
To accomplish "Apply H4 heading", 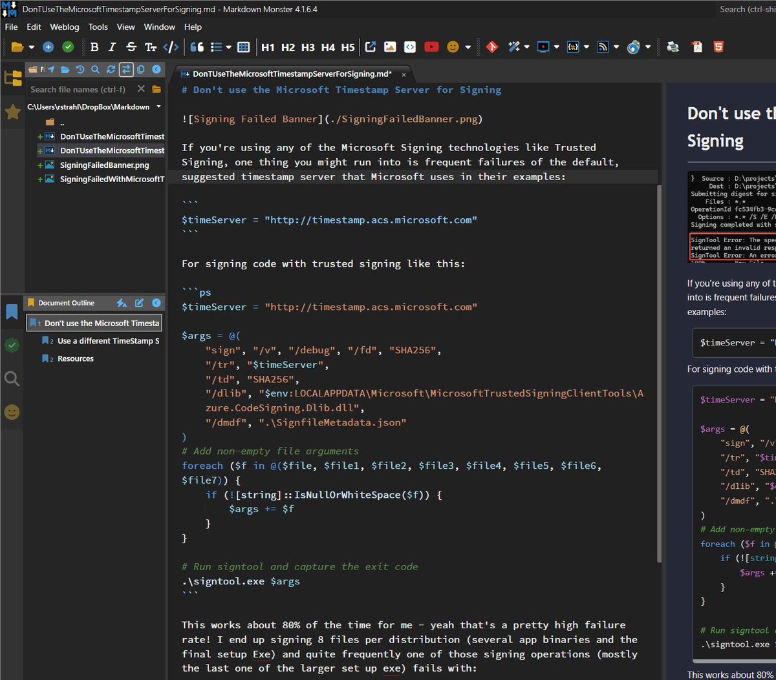I will click(x=328, y=46).
